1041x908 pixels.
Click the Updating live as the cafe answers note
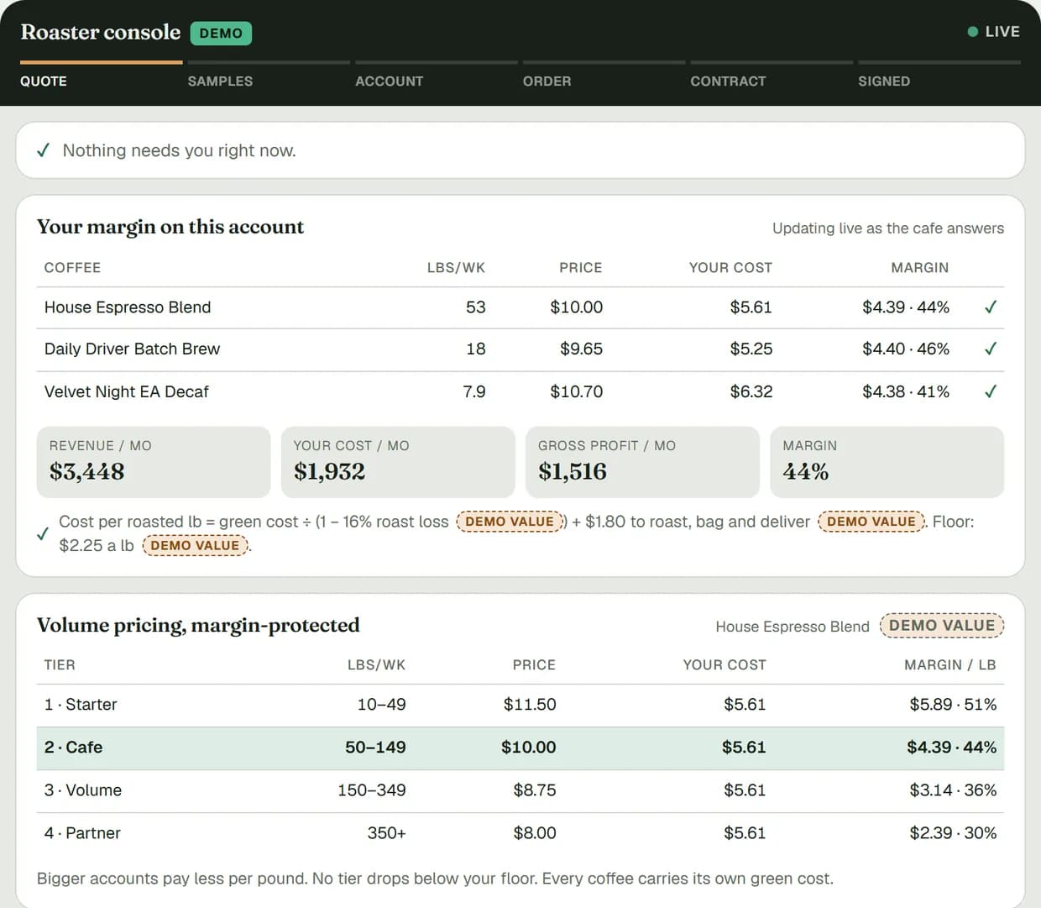pos(887,228)
